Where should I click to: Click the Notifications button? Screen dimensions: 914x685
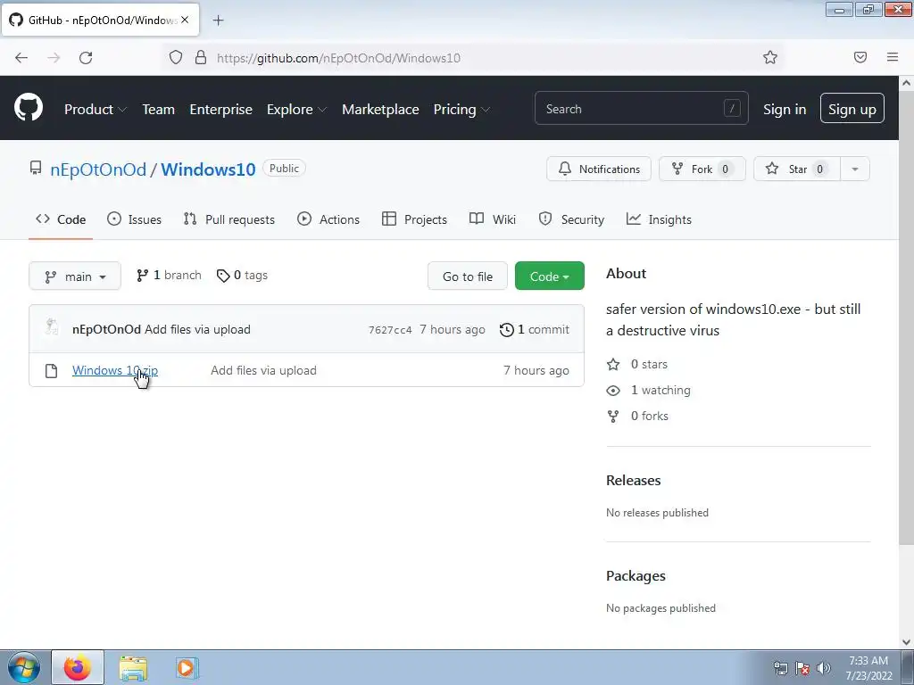[x=599, y=169]
